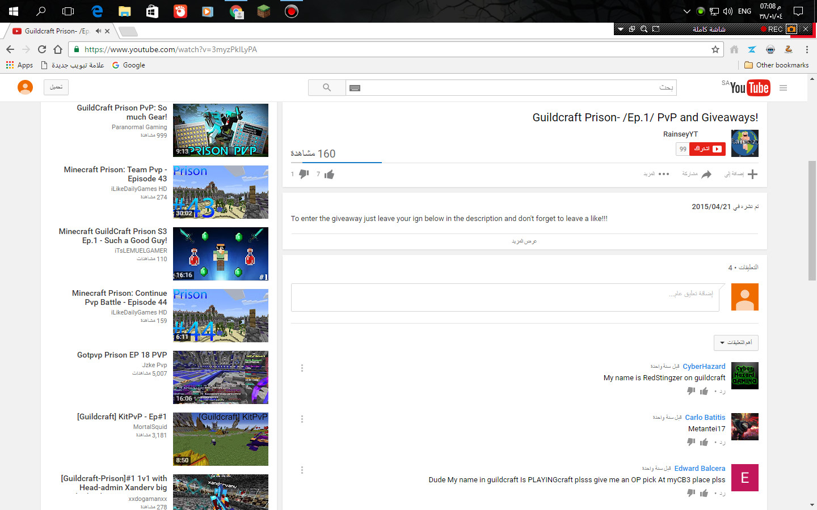Expand description with Show more
This screenshot has width=817, height=510.
(524, 241)
